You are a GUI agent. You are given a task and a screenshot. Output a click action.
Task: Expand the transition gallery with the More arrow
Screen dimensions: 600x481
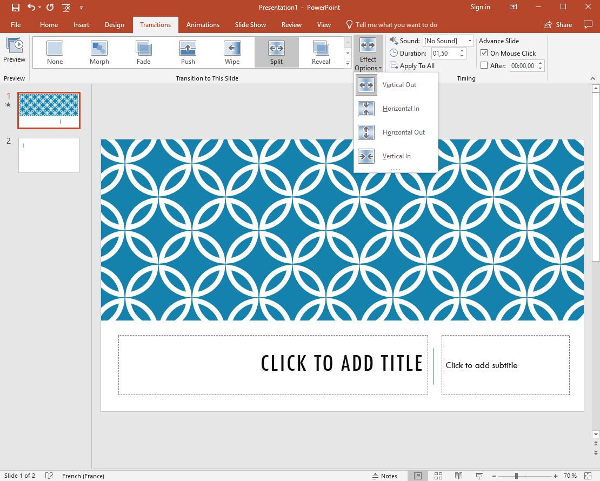point(348,64)
